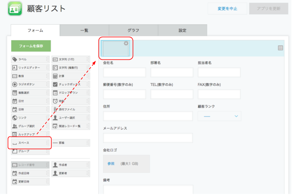292x195 pixels.
Task: Click the gear icon on the space field
Action: pyautogui.click(x=126, y=43)
